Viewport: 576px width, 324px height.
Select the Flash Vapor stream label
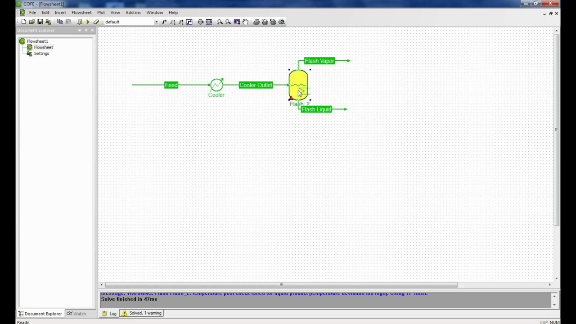tap(319, 61)
